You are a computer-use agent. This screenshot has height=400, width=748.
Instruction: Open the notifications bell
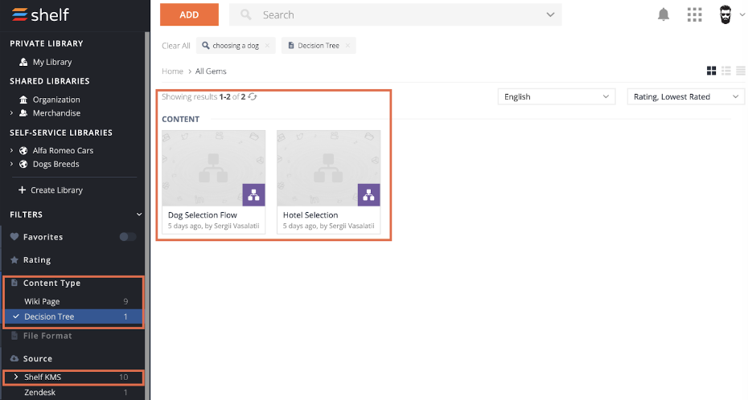pos(663,14)
